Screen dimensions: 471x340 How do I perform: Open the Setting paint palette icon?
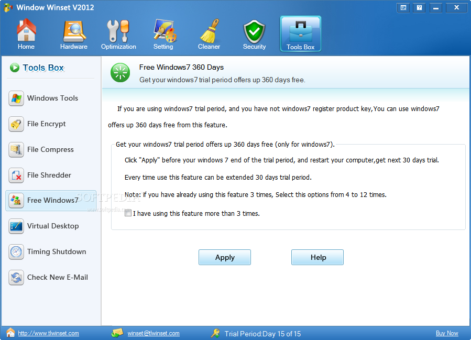165,30
